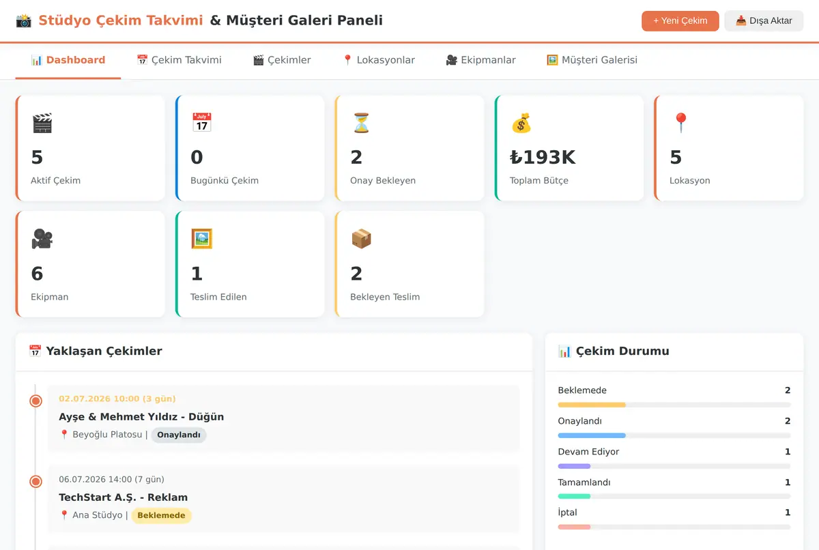Screen dimensions: 819x550
Task: Click the Devam Ediyor progress bar
Action: (674, 466)
